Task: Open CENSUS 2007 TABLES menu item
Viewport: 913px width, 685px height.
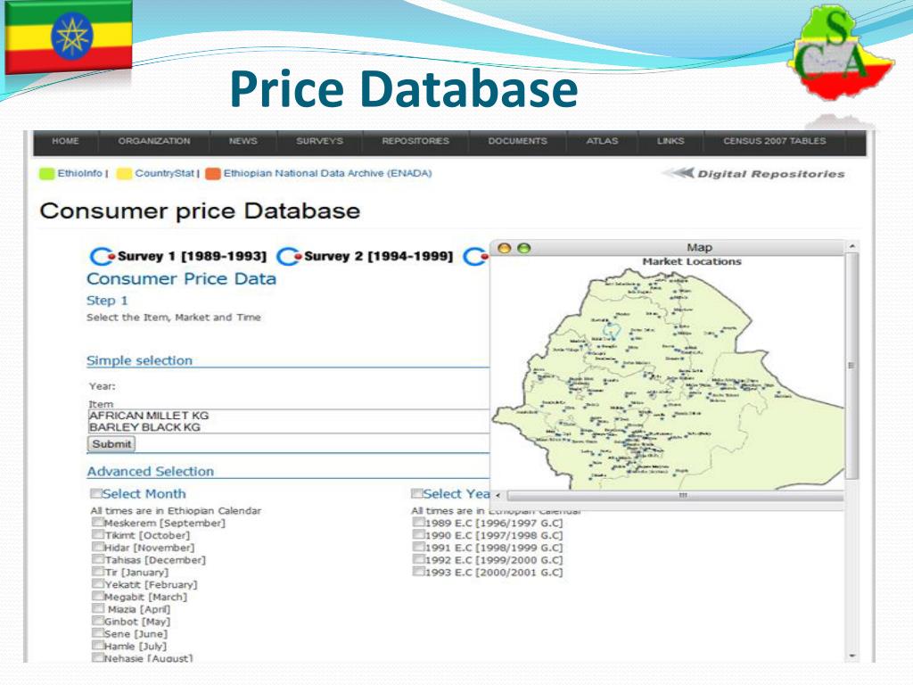Action: pos(775,141)
